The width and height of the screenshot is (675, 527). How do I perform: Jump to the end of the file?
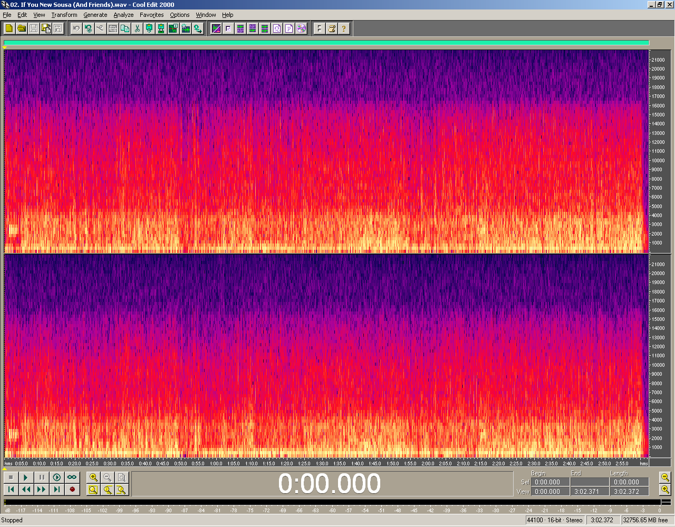pyautogui.click(x=57, y=490)
